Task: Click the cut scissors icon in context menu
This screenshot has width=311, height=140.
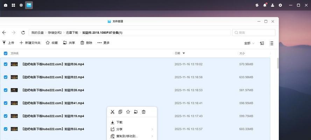Action: [x=112, y=112]
